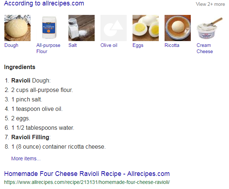Click the green allrecipes.com recipe URL
This screenshot has height=189, width=229.
[x=87, y=182]
